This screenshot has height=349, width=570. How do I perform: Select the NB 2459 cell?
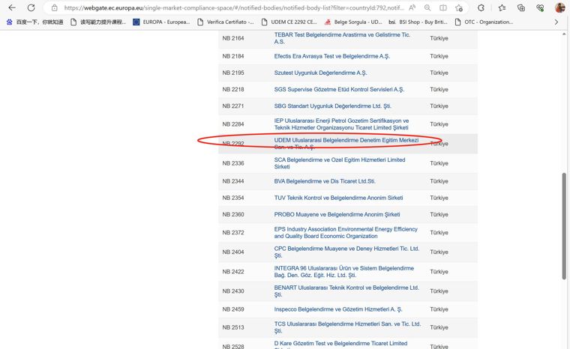[233, 309]
